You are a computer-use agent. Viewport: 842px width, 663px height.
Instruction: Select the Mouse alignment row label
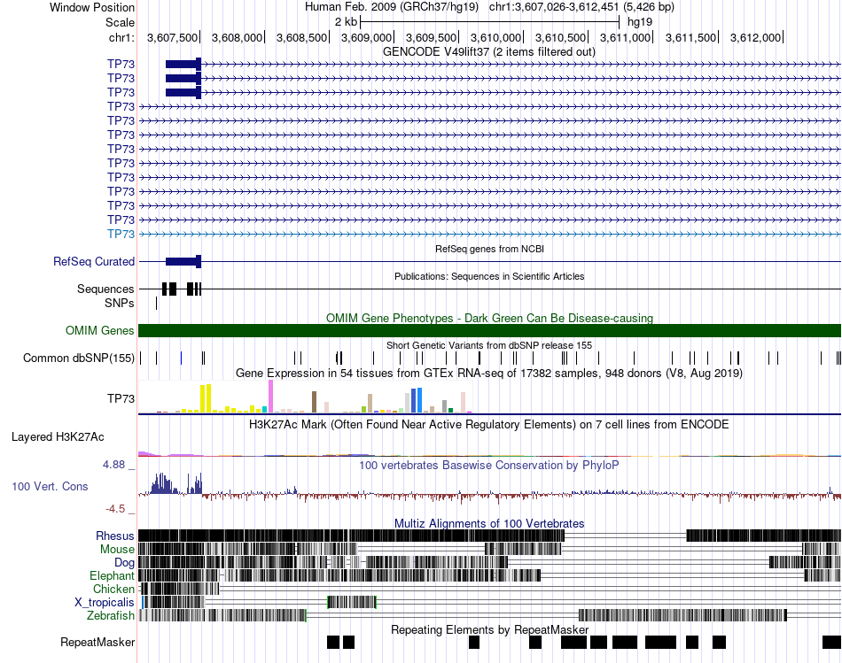point(117,550)
